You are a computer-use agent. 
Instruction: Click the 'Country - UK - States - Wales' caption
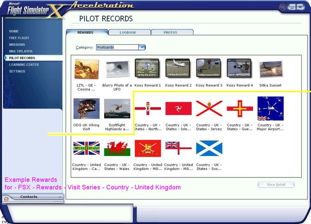coord(117,167)
